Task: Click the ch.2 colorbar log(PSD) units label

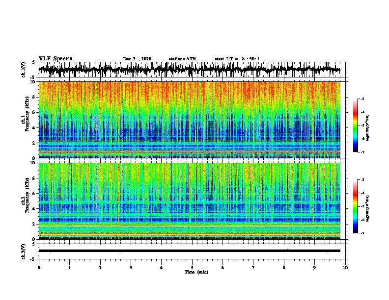Action: coord(368,208)
